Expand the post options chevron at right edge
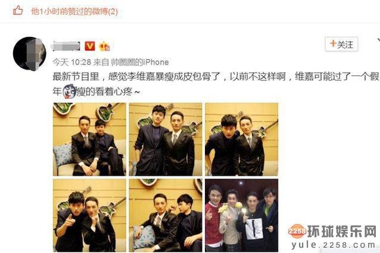The height and width of the screenshot is (253, 380). [378, 40]
